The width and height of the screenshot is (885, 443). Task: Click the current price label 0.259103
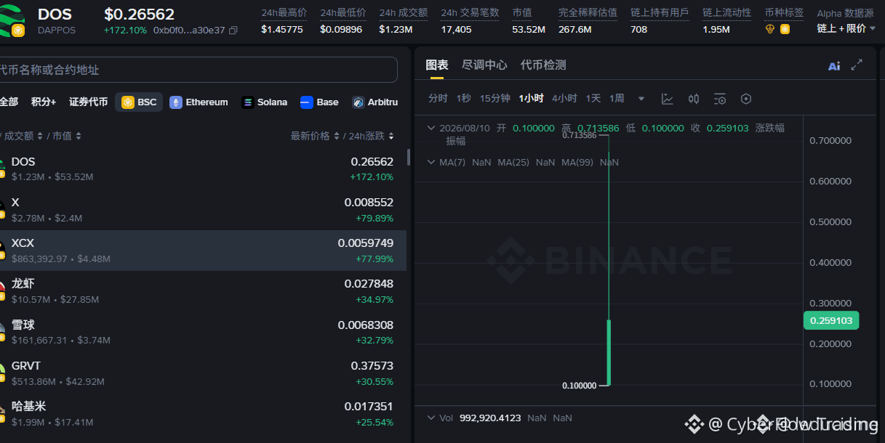(x=831, y=320)
